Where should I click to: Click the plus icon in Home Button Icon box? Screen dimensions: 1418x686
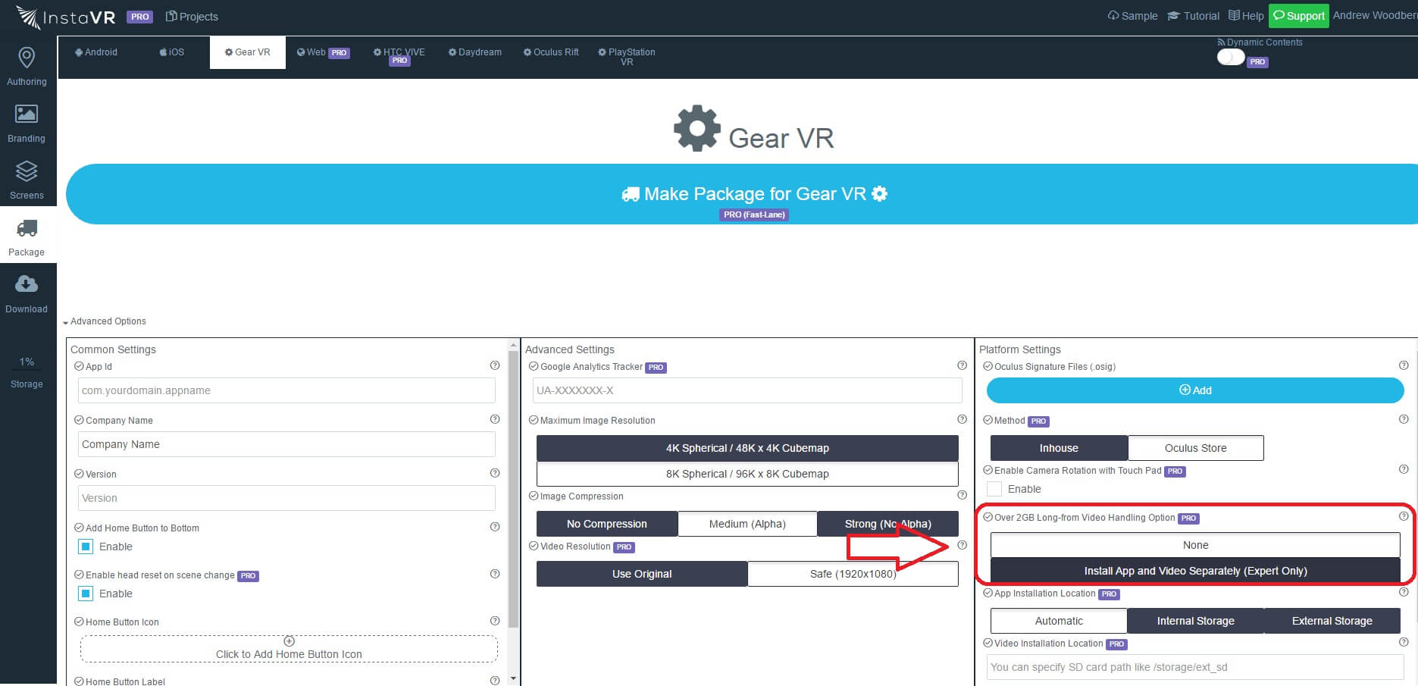[x=289, y=641]
